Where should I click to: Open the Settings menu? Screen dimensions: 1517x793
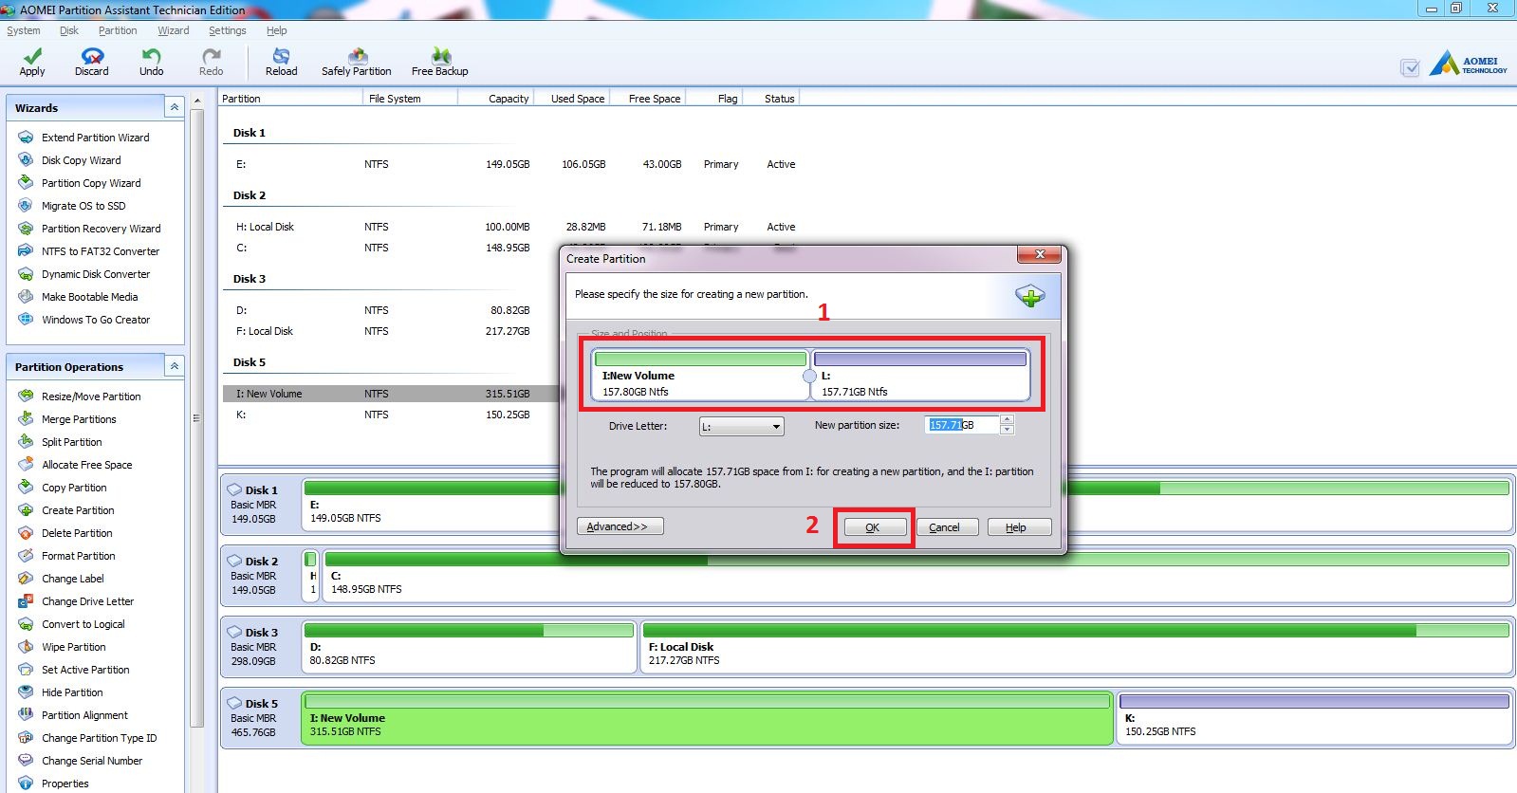click(228, 30)
